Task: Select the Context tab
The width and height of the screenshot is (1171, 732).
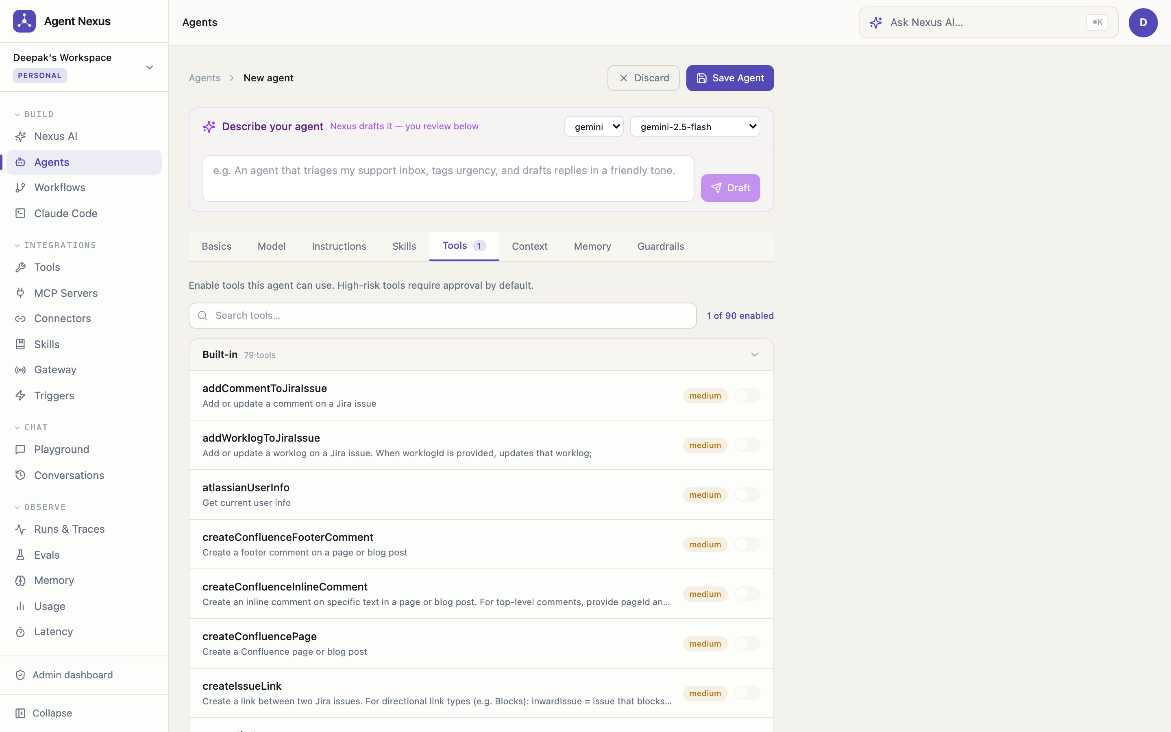Action: coord(530,246)
